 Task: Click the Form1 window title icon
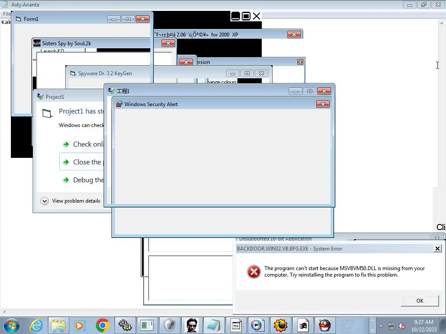[x=18, y=19]
